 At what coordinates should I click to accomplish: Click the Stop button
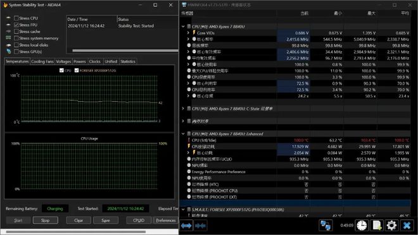(46, 220)
